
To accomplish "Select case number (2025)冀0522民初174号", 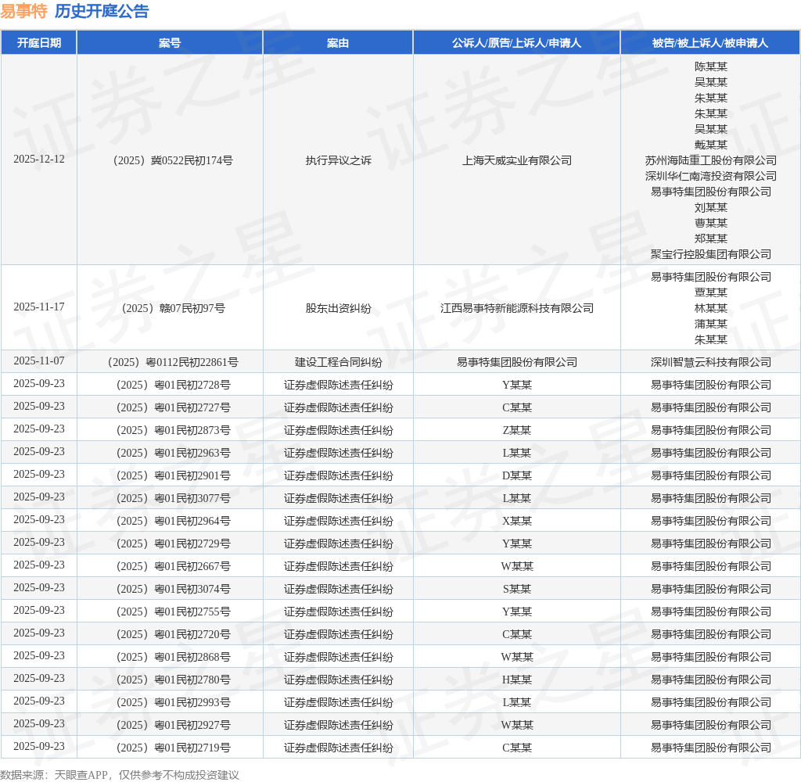I will 173,160.
